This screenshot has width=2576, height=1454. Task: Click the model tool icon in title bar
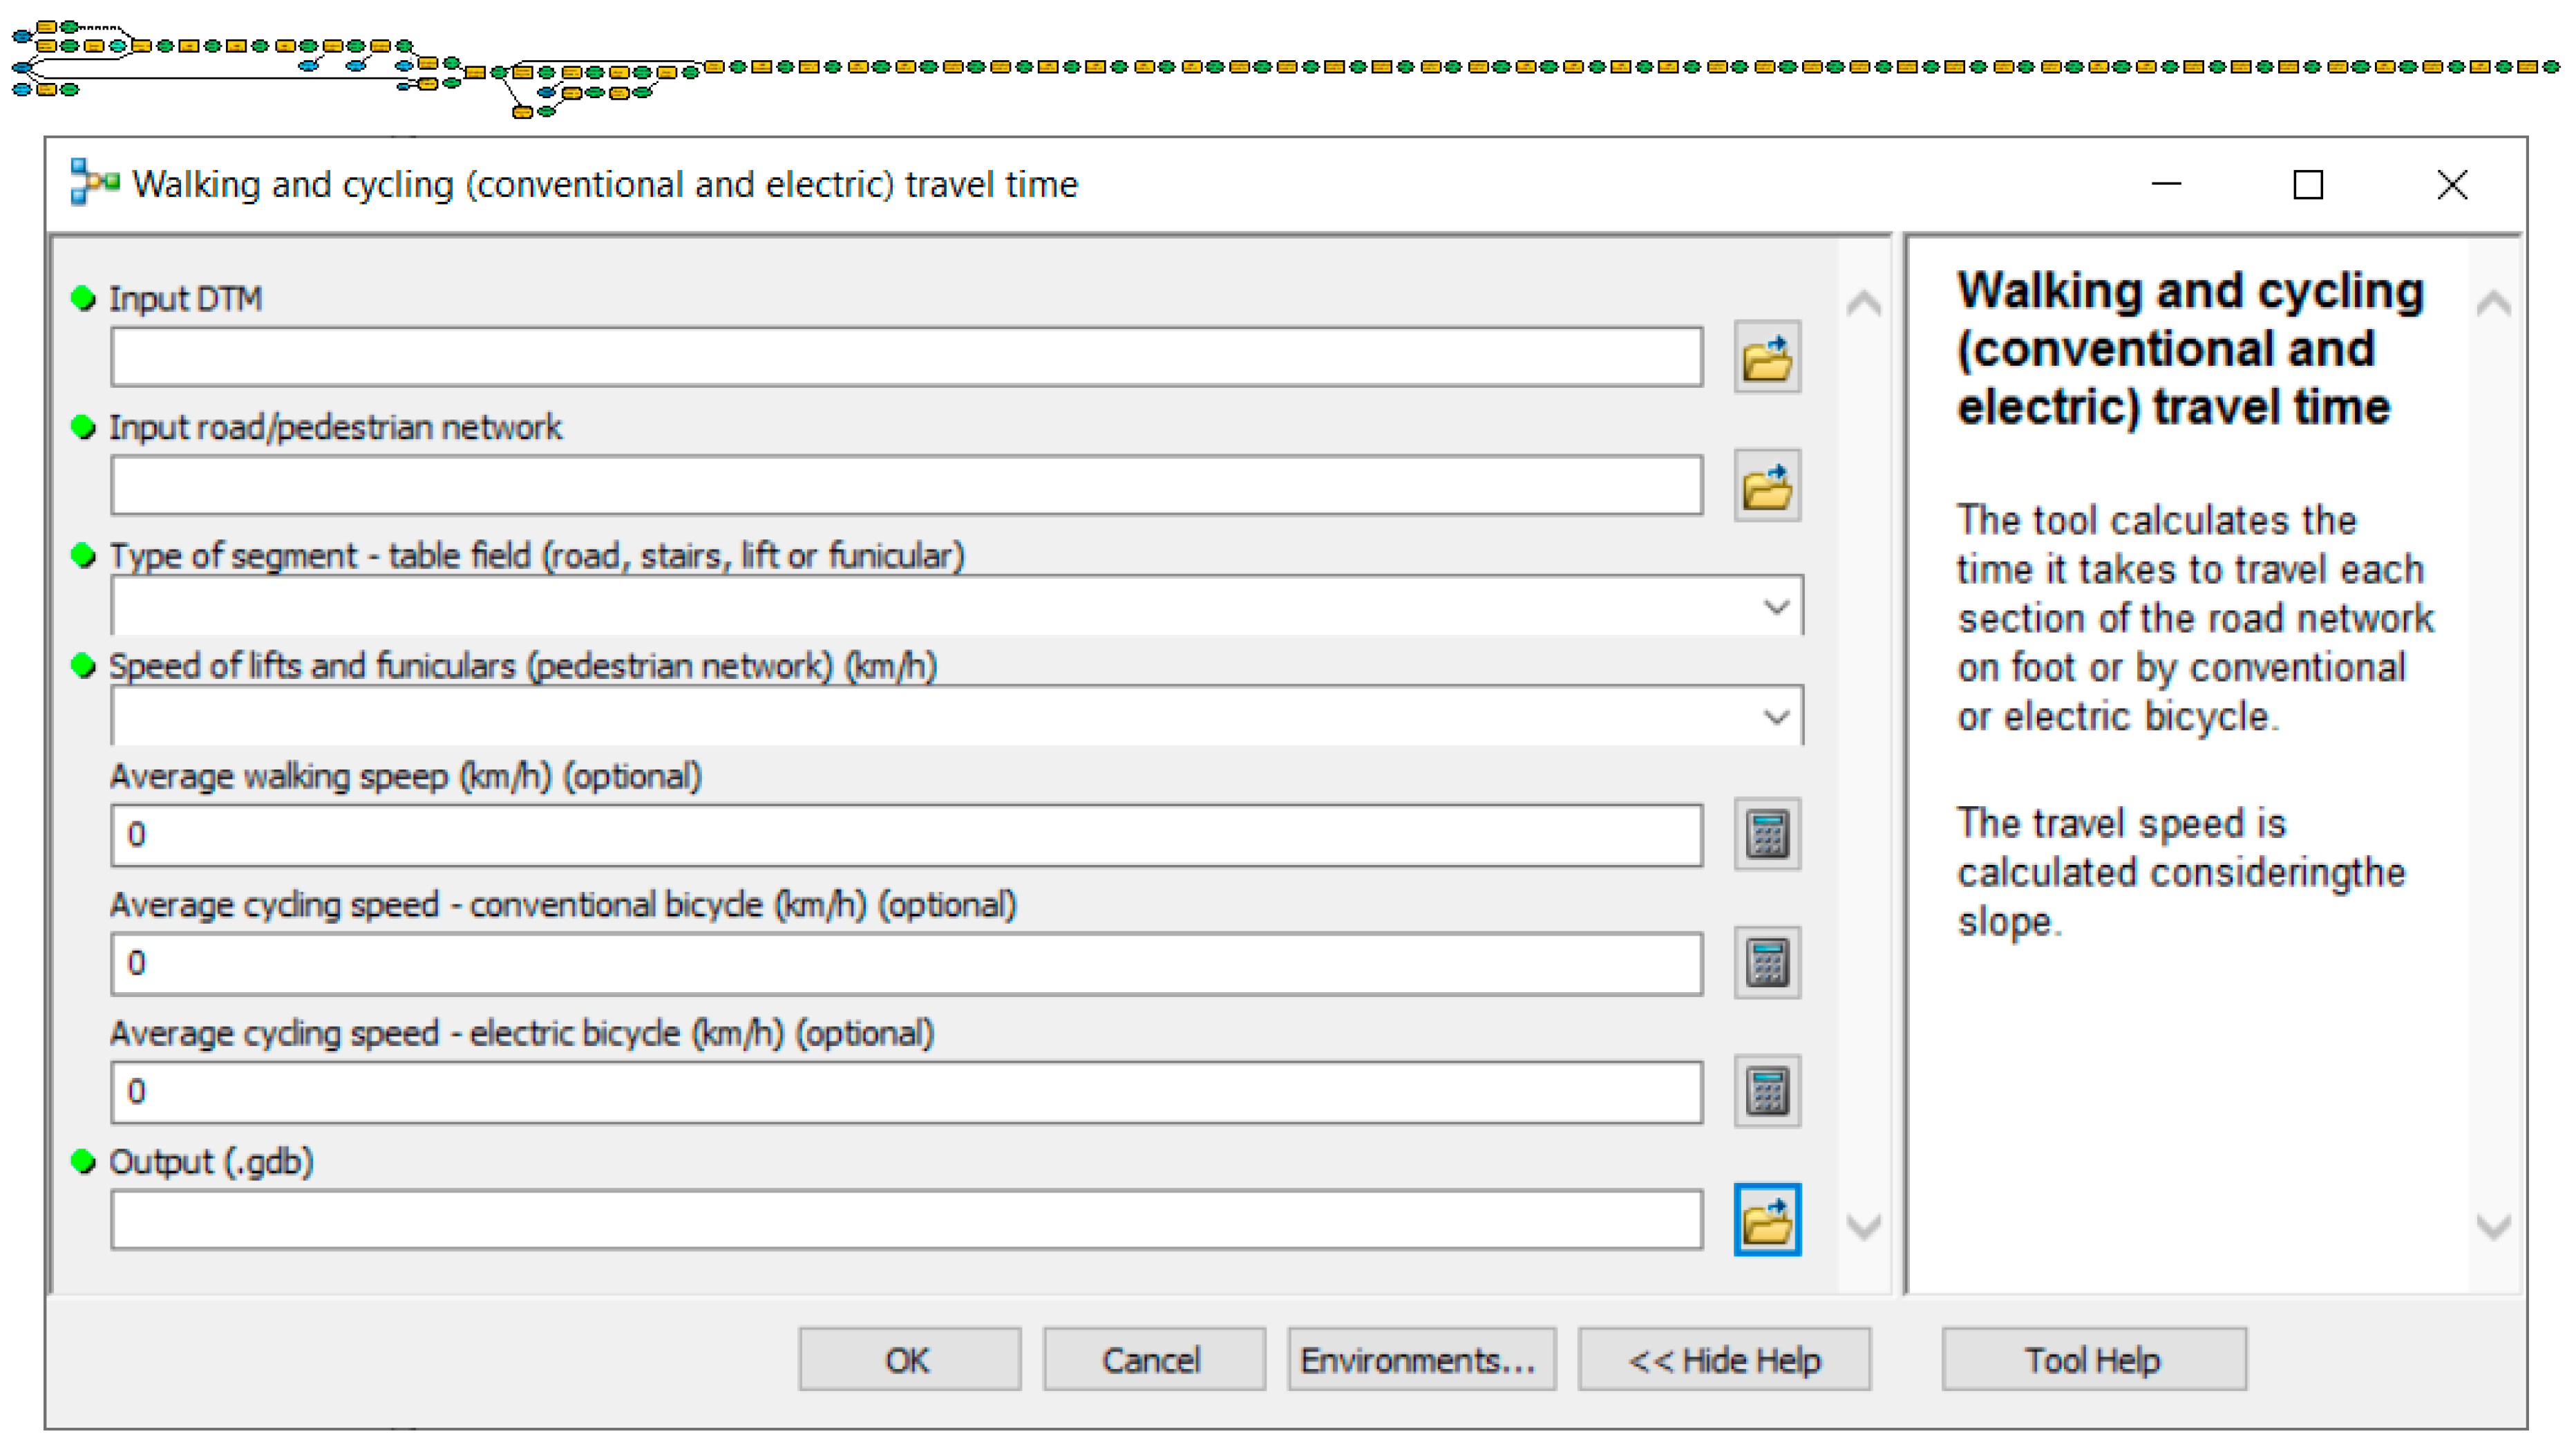tap(94, 184)
